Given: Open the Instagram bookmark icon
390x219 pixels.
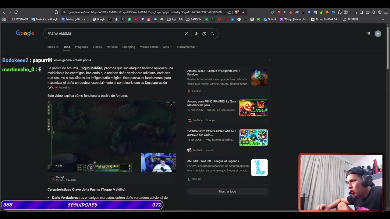Looking at the screenshot, I should pyautogui.click(x=149, y=19).
